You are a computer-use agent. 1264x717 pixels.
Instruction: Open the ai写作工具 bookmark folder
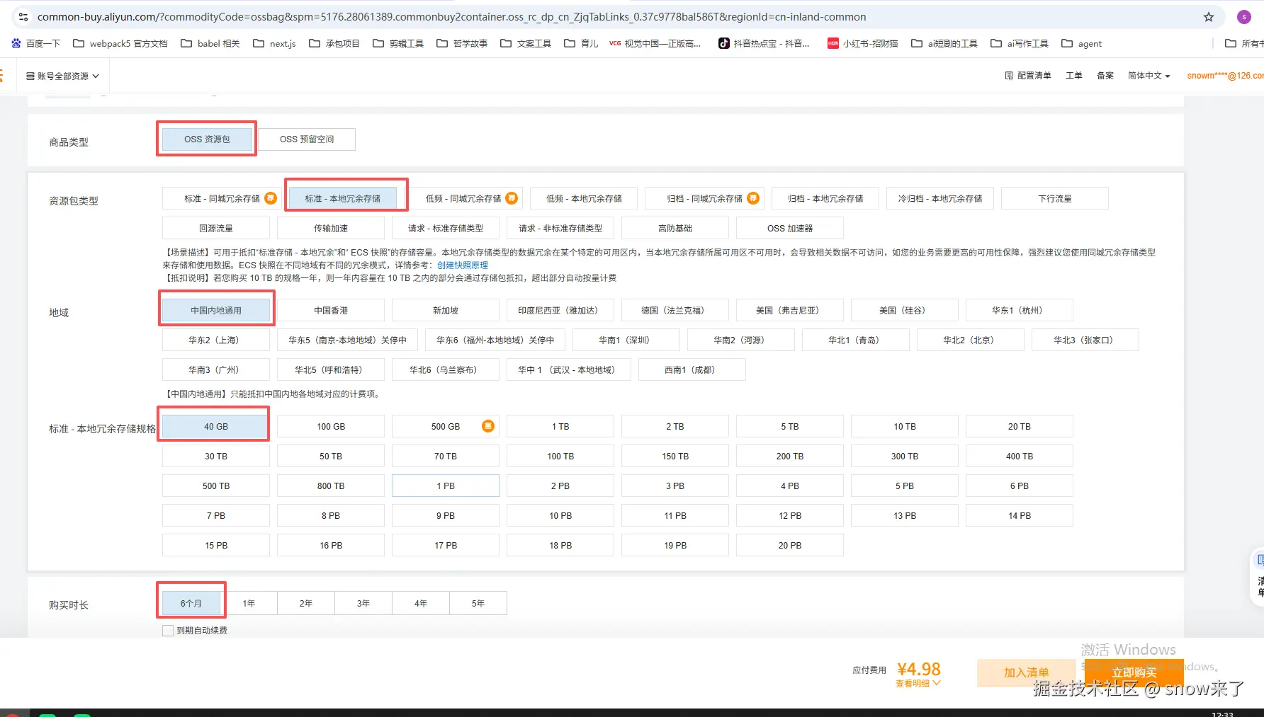click(1020, 44)
